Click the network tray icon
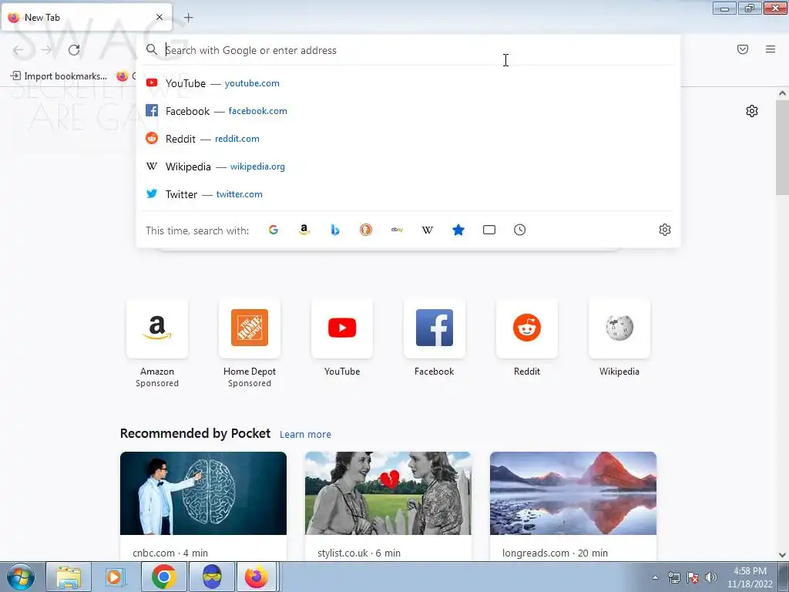The height and width of the screenshot is (592, 789). [673, 577]
